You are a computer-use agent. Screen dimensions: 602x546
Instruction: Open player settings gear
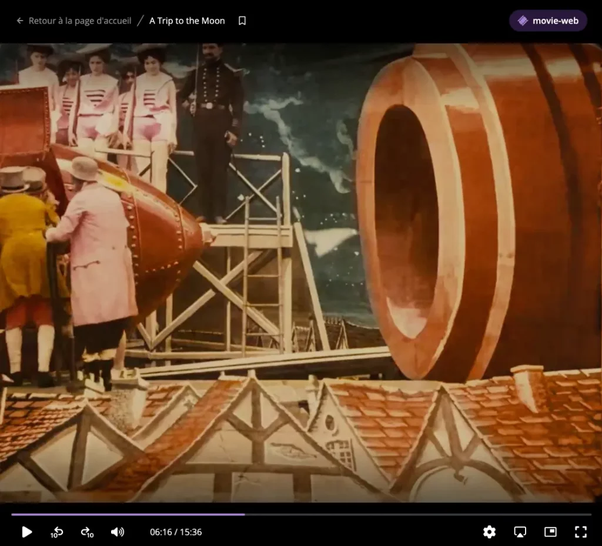(489, 532)
